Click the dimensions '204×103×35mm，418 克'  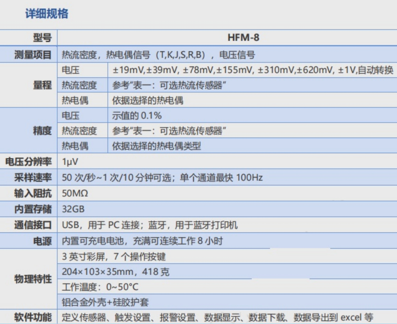pyautogui.click(x=116, y=272)
